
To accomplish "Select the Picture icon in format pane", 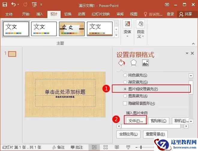I will (145, 63).
